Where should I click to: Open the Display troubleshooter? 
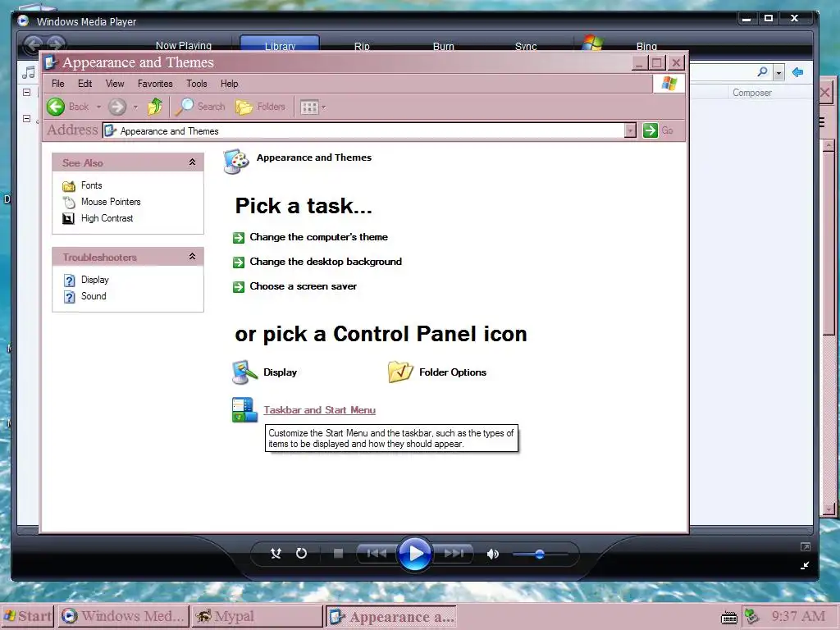[95, 280]
